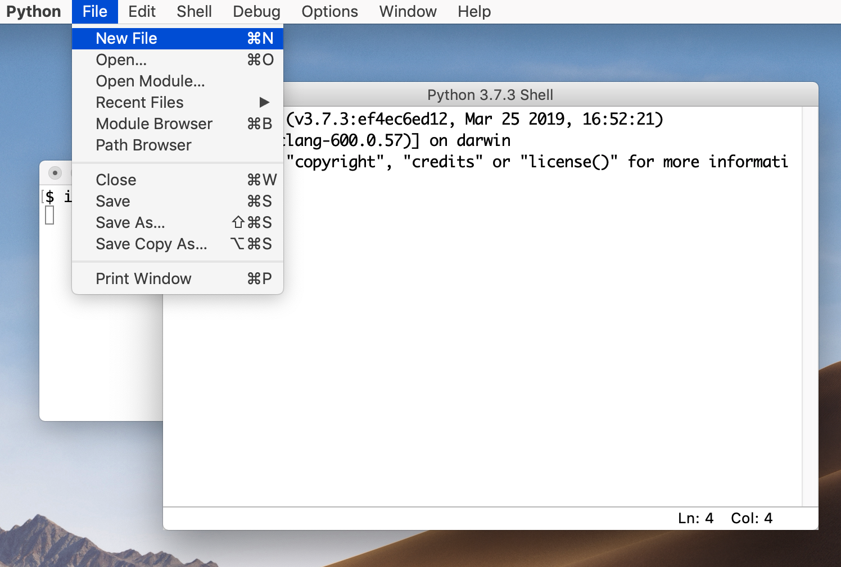Open the Path Browser

[x=143, y=145]
